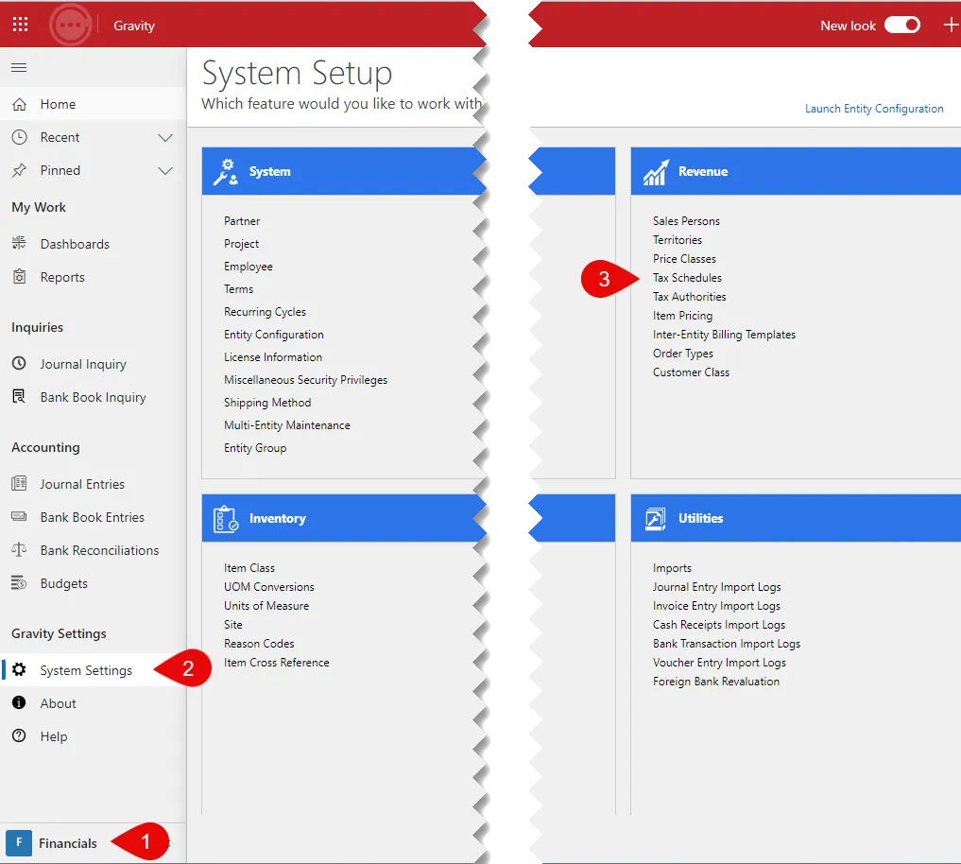Viewport: 961px width, 864px height.
Task: Open the Financials app switcher
Action: 52,843
